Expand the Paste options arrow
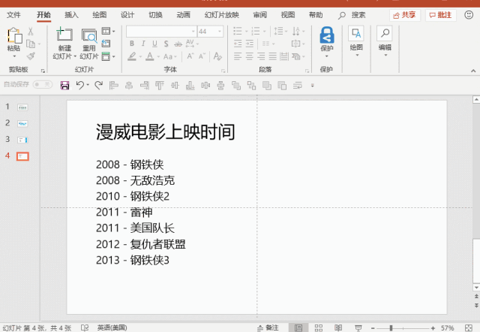The height and width of the screenshot is (332, 480). click(x=14, y=56)
